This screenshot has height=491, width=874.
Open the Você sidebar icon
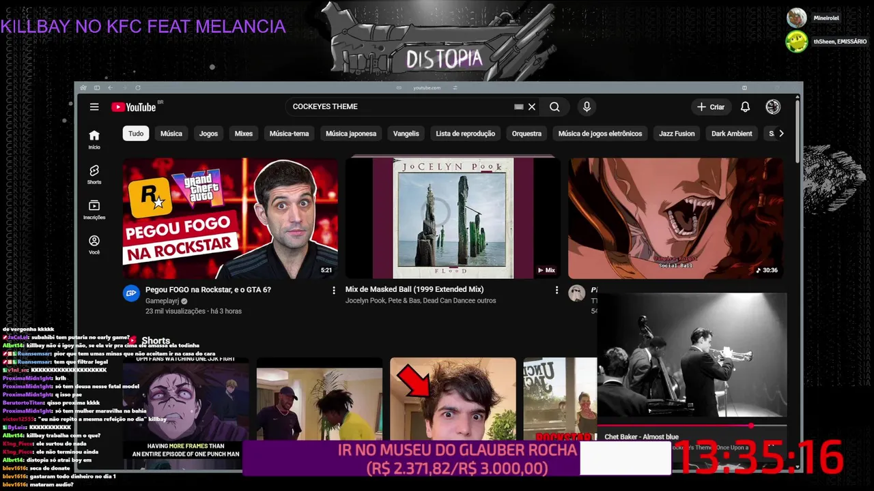[94, 245]
